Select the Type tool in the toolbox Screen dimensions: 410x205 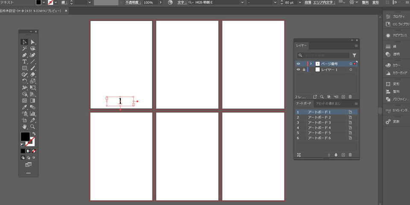[25, 61]
